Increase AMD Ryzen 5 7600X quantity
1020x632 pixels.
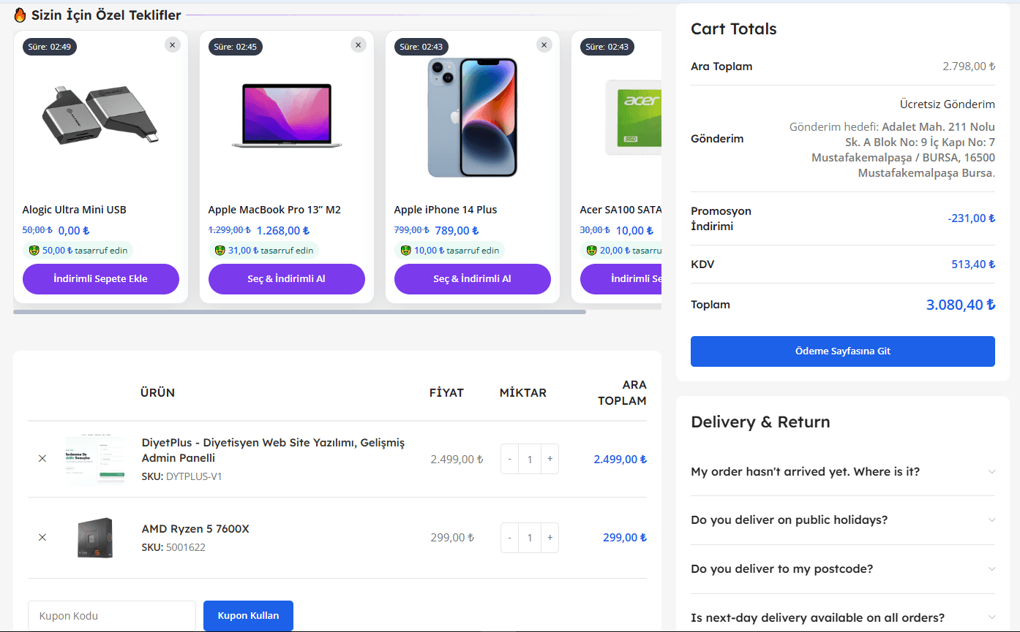(550, 537)
